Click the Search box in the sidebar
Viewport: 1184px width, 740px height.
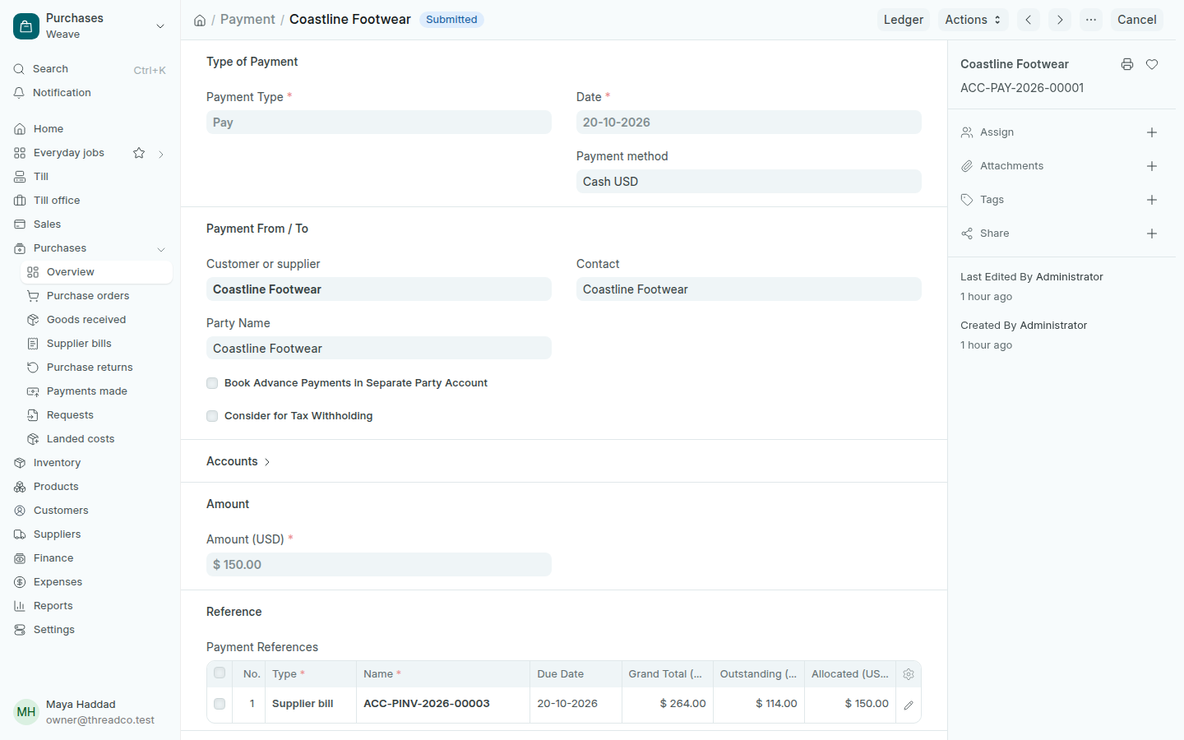point(90,69)
